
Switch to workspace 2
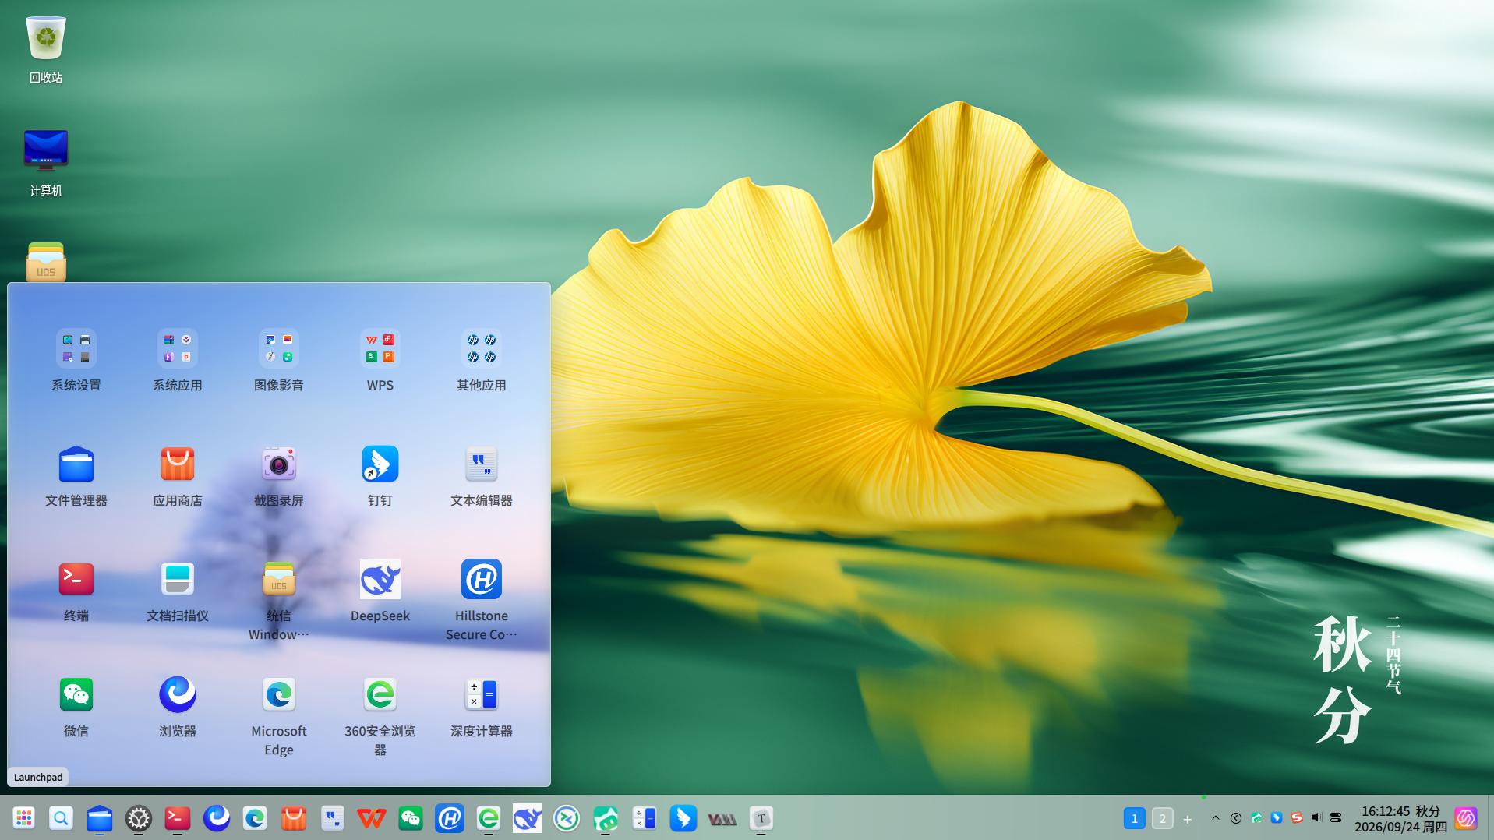[1162, 818]
